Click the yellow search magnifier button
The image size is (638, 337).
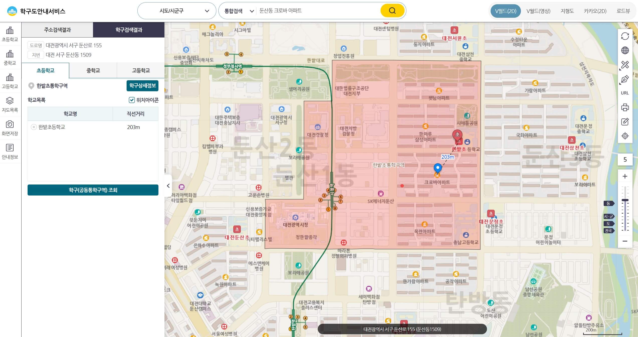click(392, 11)
